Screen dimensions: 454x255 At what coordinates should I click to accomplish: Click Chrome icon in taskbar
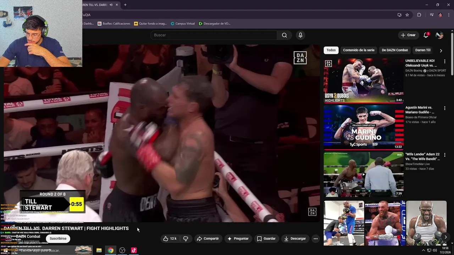click(111, 250)
